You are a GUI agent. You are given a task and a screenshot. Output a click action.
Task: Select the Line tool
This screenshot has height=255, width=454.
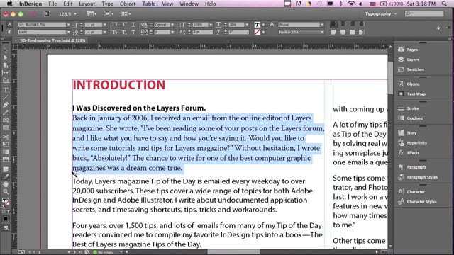coord(6,98)
